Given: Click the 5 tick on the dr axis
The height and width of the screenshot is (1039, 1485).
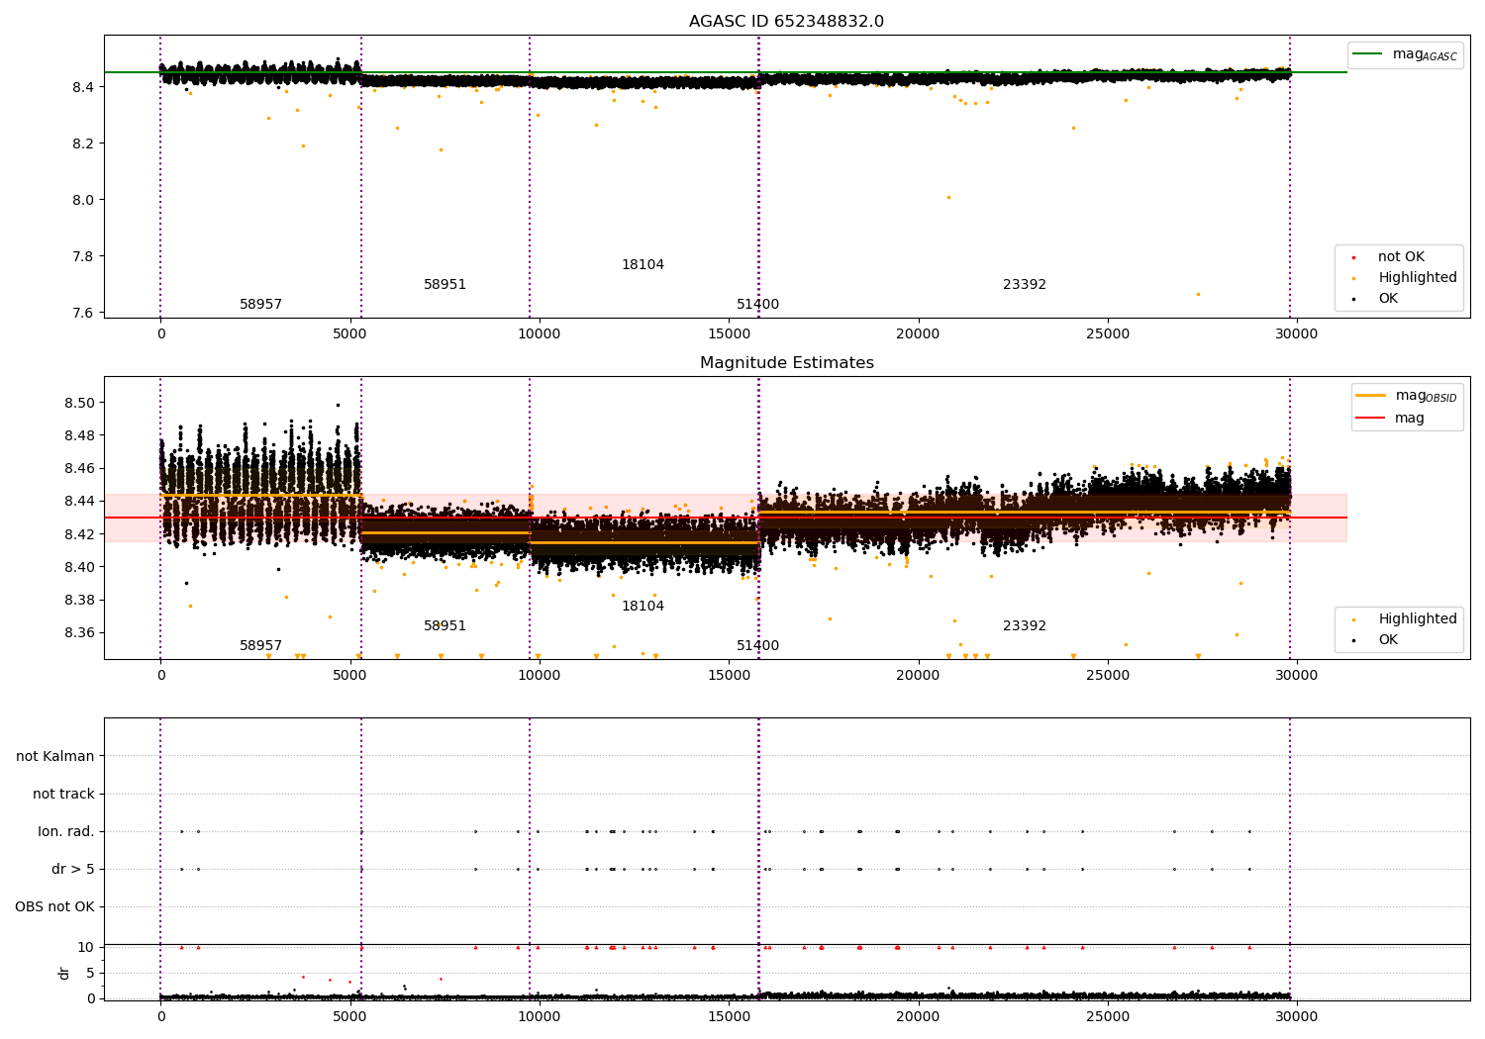Looking at the screenshot, I should click(x=90, y=973).
